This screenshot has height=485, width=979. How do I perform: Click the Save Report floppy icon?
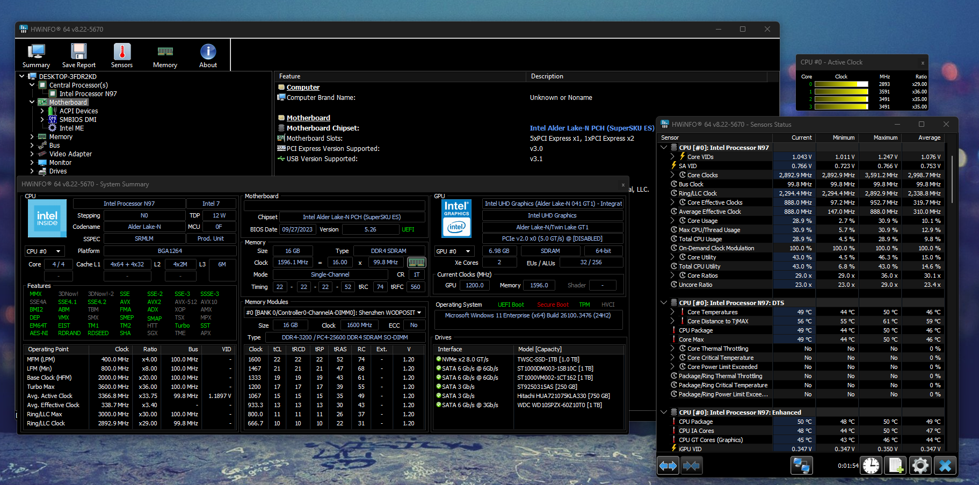[x=79, y=51]
